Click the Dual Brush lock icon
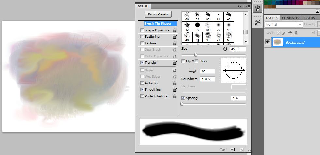 [x=175, y=50]
